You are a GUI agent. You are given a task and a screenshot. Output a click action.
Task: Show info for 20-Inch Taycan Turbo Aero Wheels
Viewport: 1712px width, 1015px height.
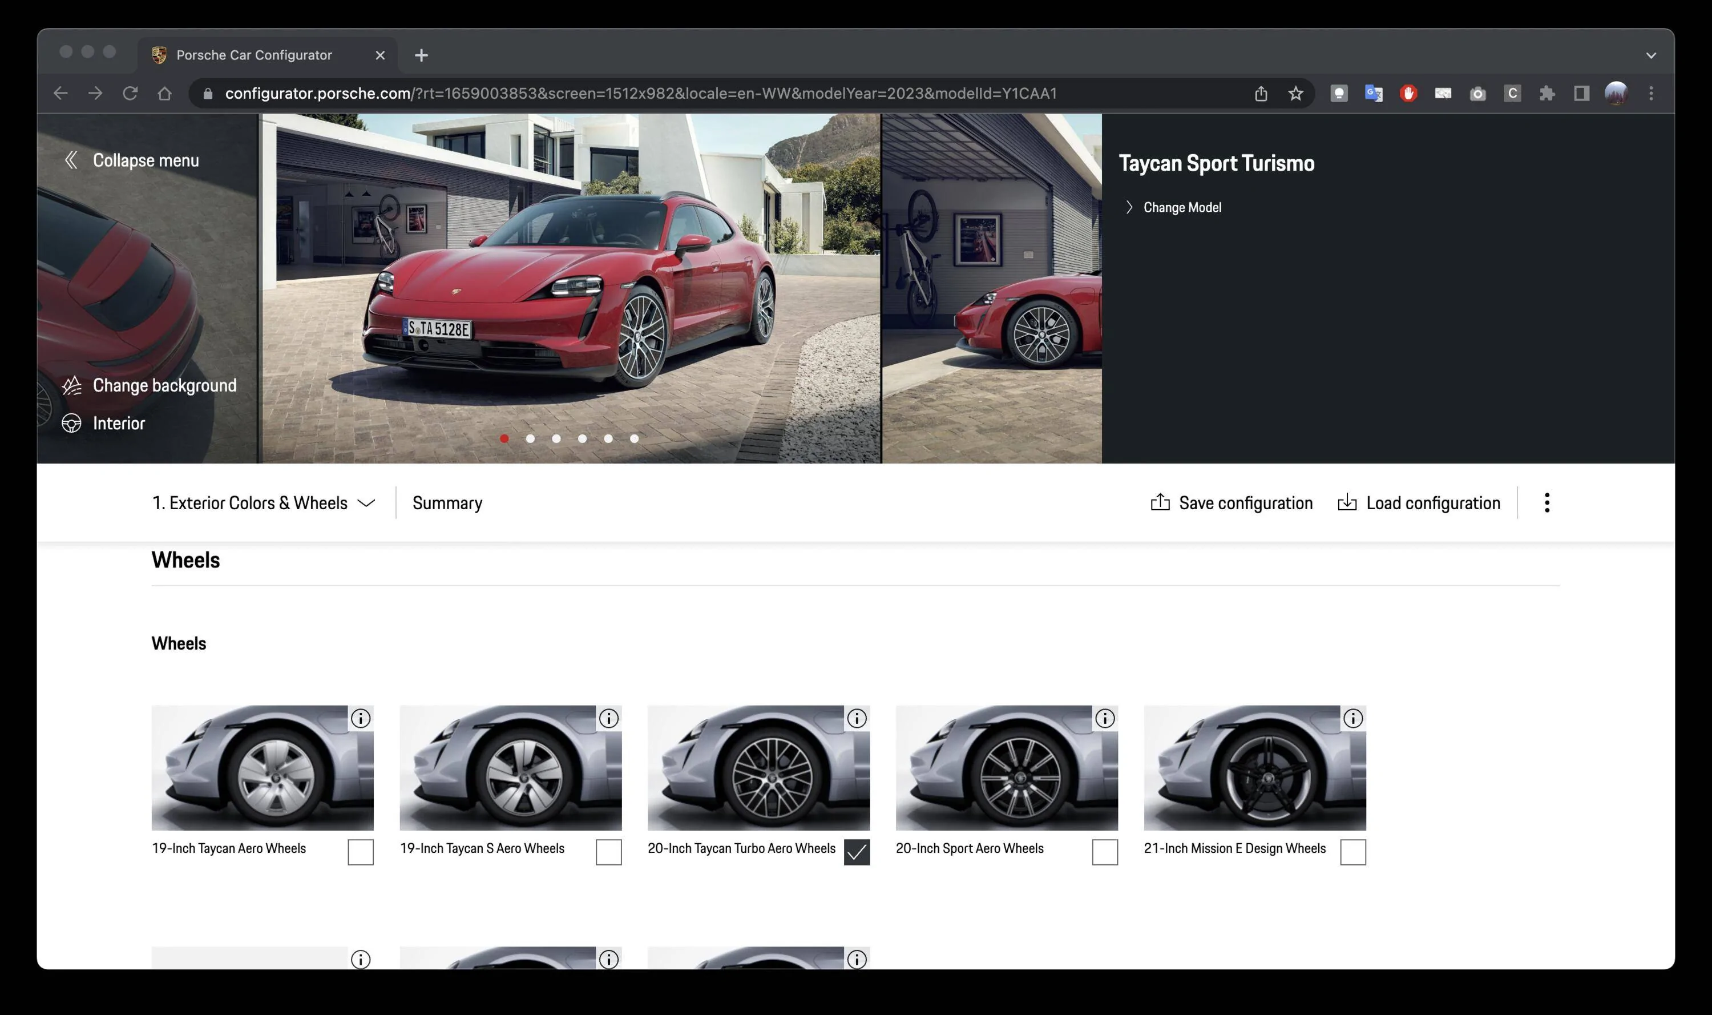[x=857, y=718]
